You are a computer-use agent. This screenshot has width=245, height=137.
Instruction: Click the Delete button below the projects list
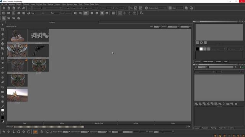click(x=62, y=123)
